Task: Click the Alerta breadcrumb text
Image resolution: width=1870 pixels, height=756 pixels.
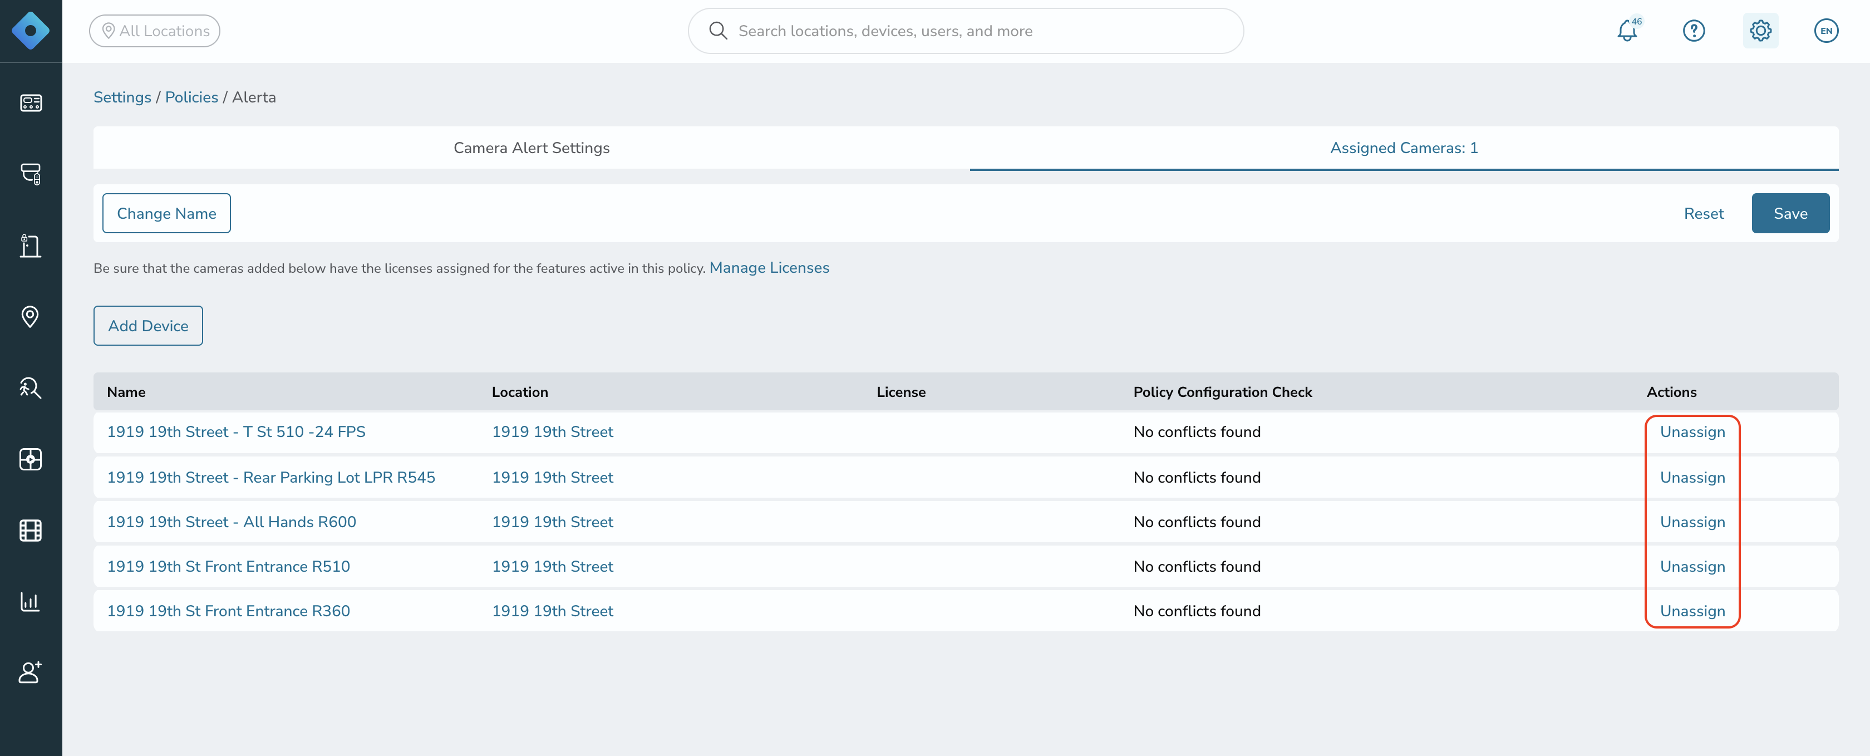Action: tap(253, 97)
